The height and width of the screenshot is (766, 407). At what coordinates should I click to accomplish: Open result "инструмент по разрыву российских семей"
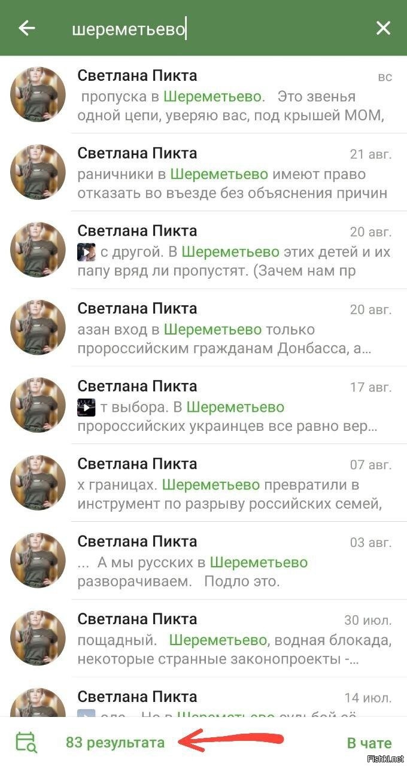pyautogui.click(x=203, y=484)
